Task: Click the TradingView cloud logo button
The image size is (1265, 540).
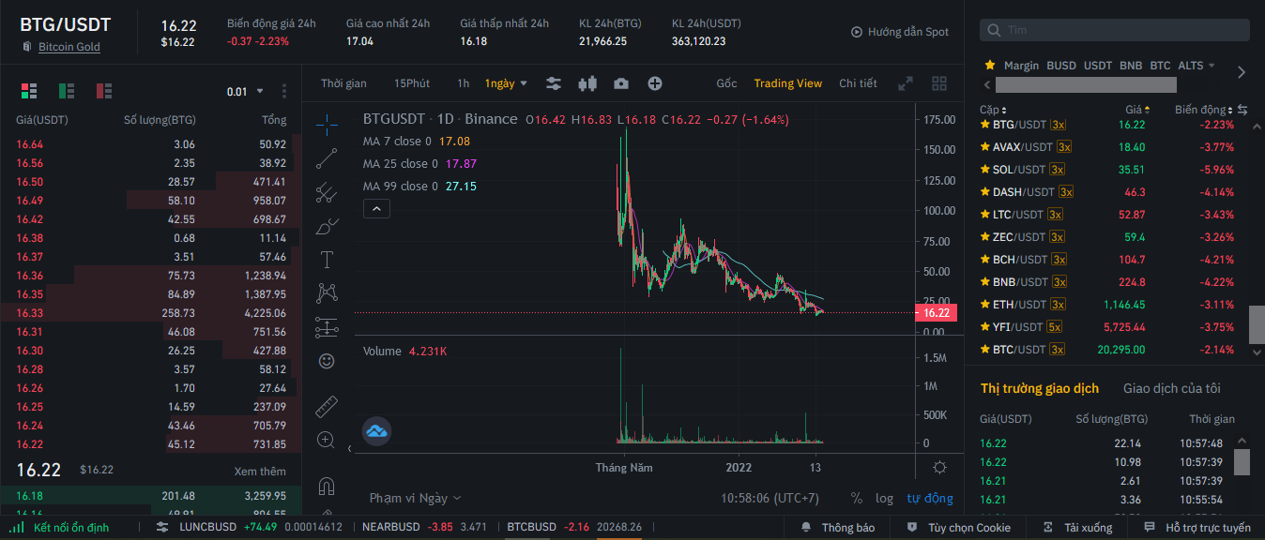Action: click(376, 431)
